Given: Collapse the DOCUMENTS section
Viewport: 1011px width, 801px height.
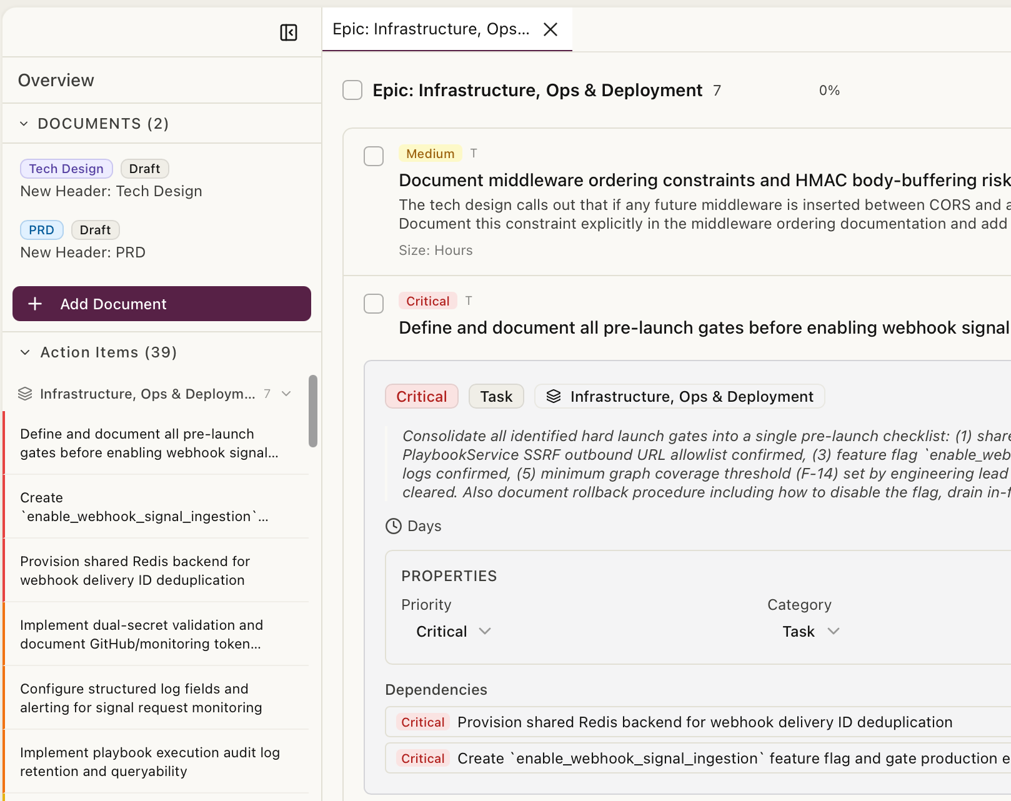Looking at the screenshot, I should pyautogui.click(x=24, y=124).
